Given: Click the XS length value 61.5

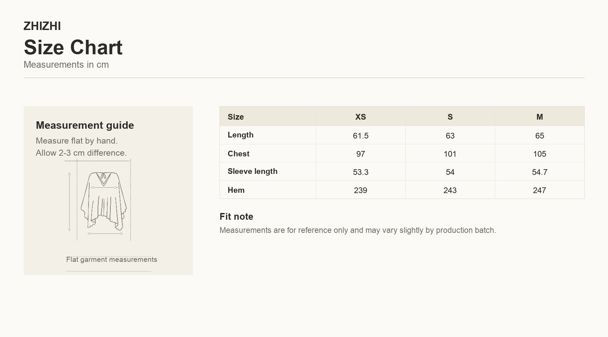Looking at the screenshot, I should point(360,135).
